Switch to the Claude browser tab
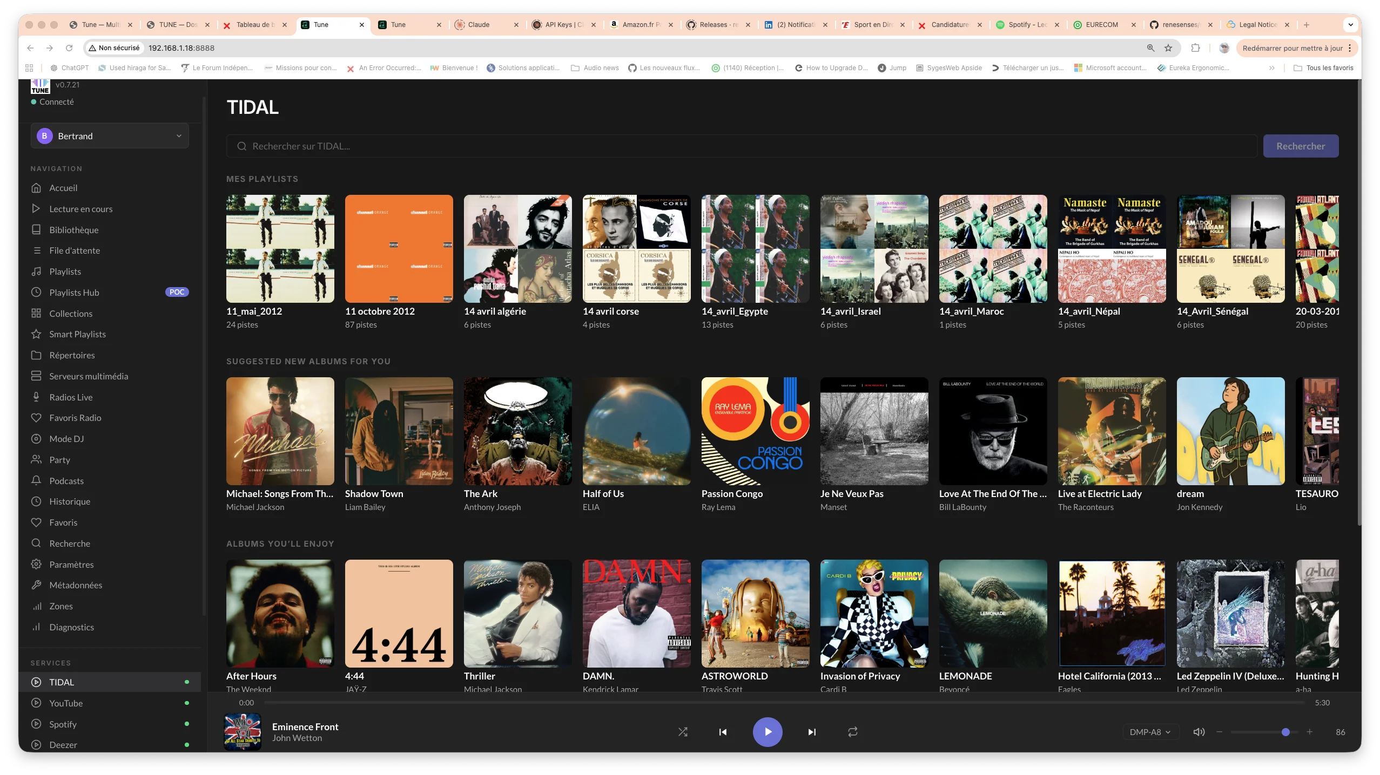 [486, 25]
